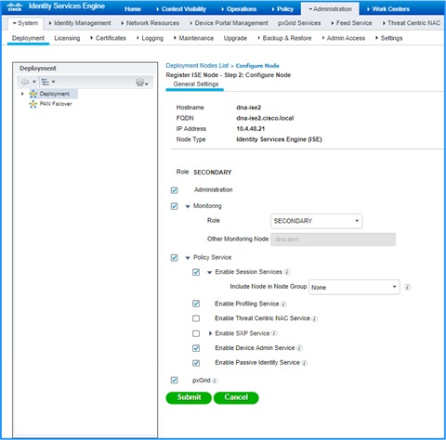Click the Cisco logo icon
Viewport: 446px width, 440px height.
pos(14,6)
